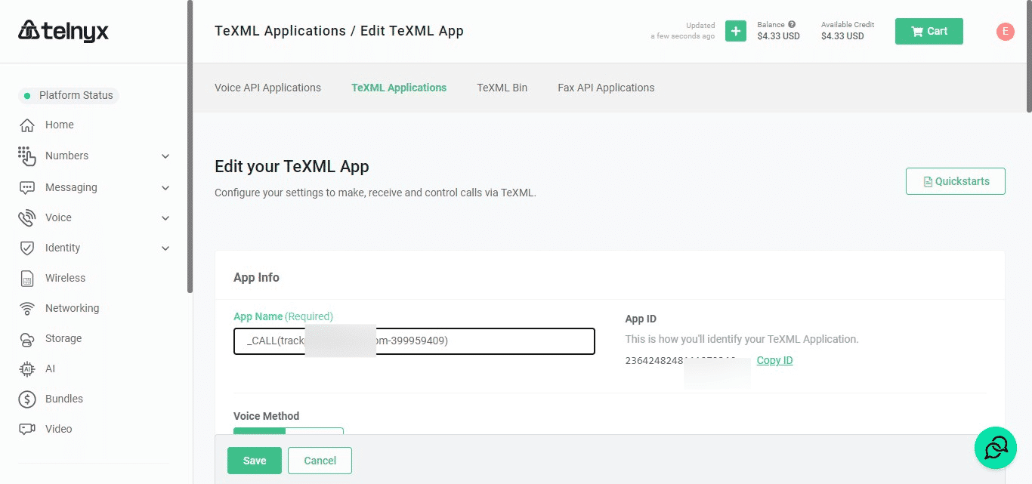Open the user avatar E menu
Viewport: 1032px width, 484px height.
(x=1004, y=31)
